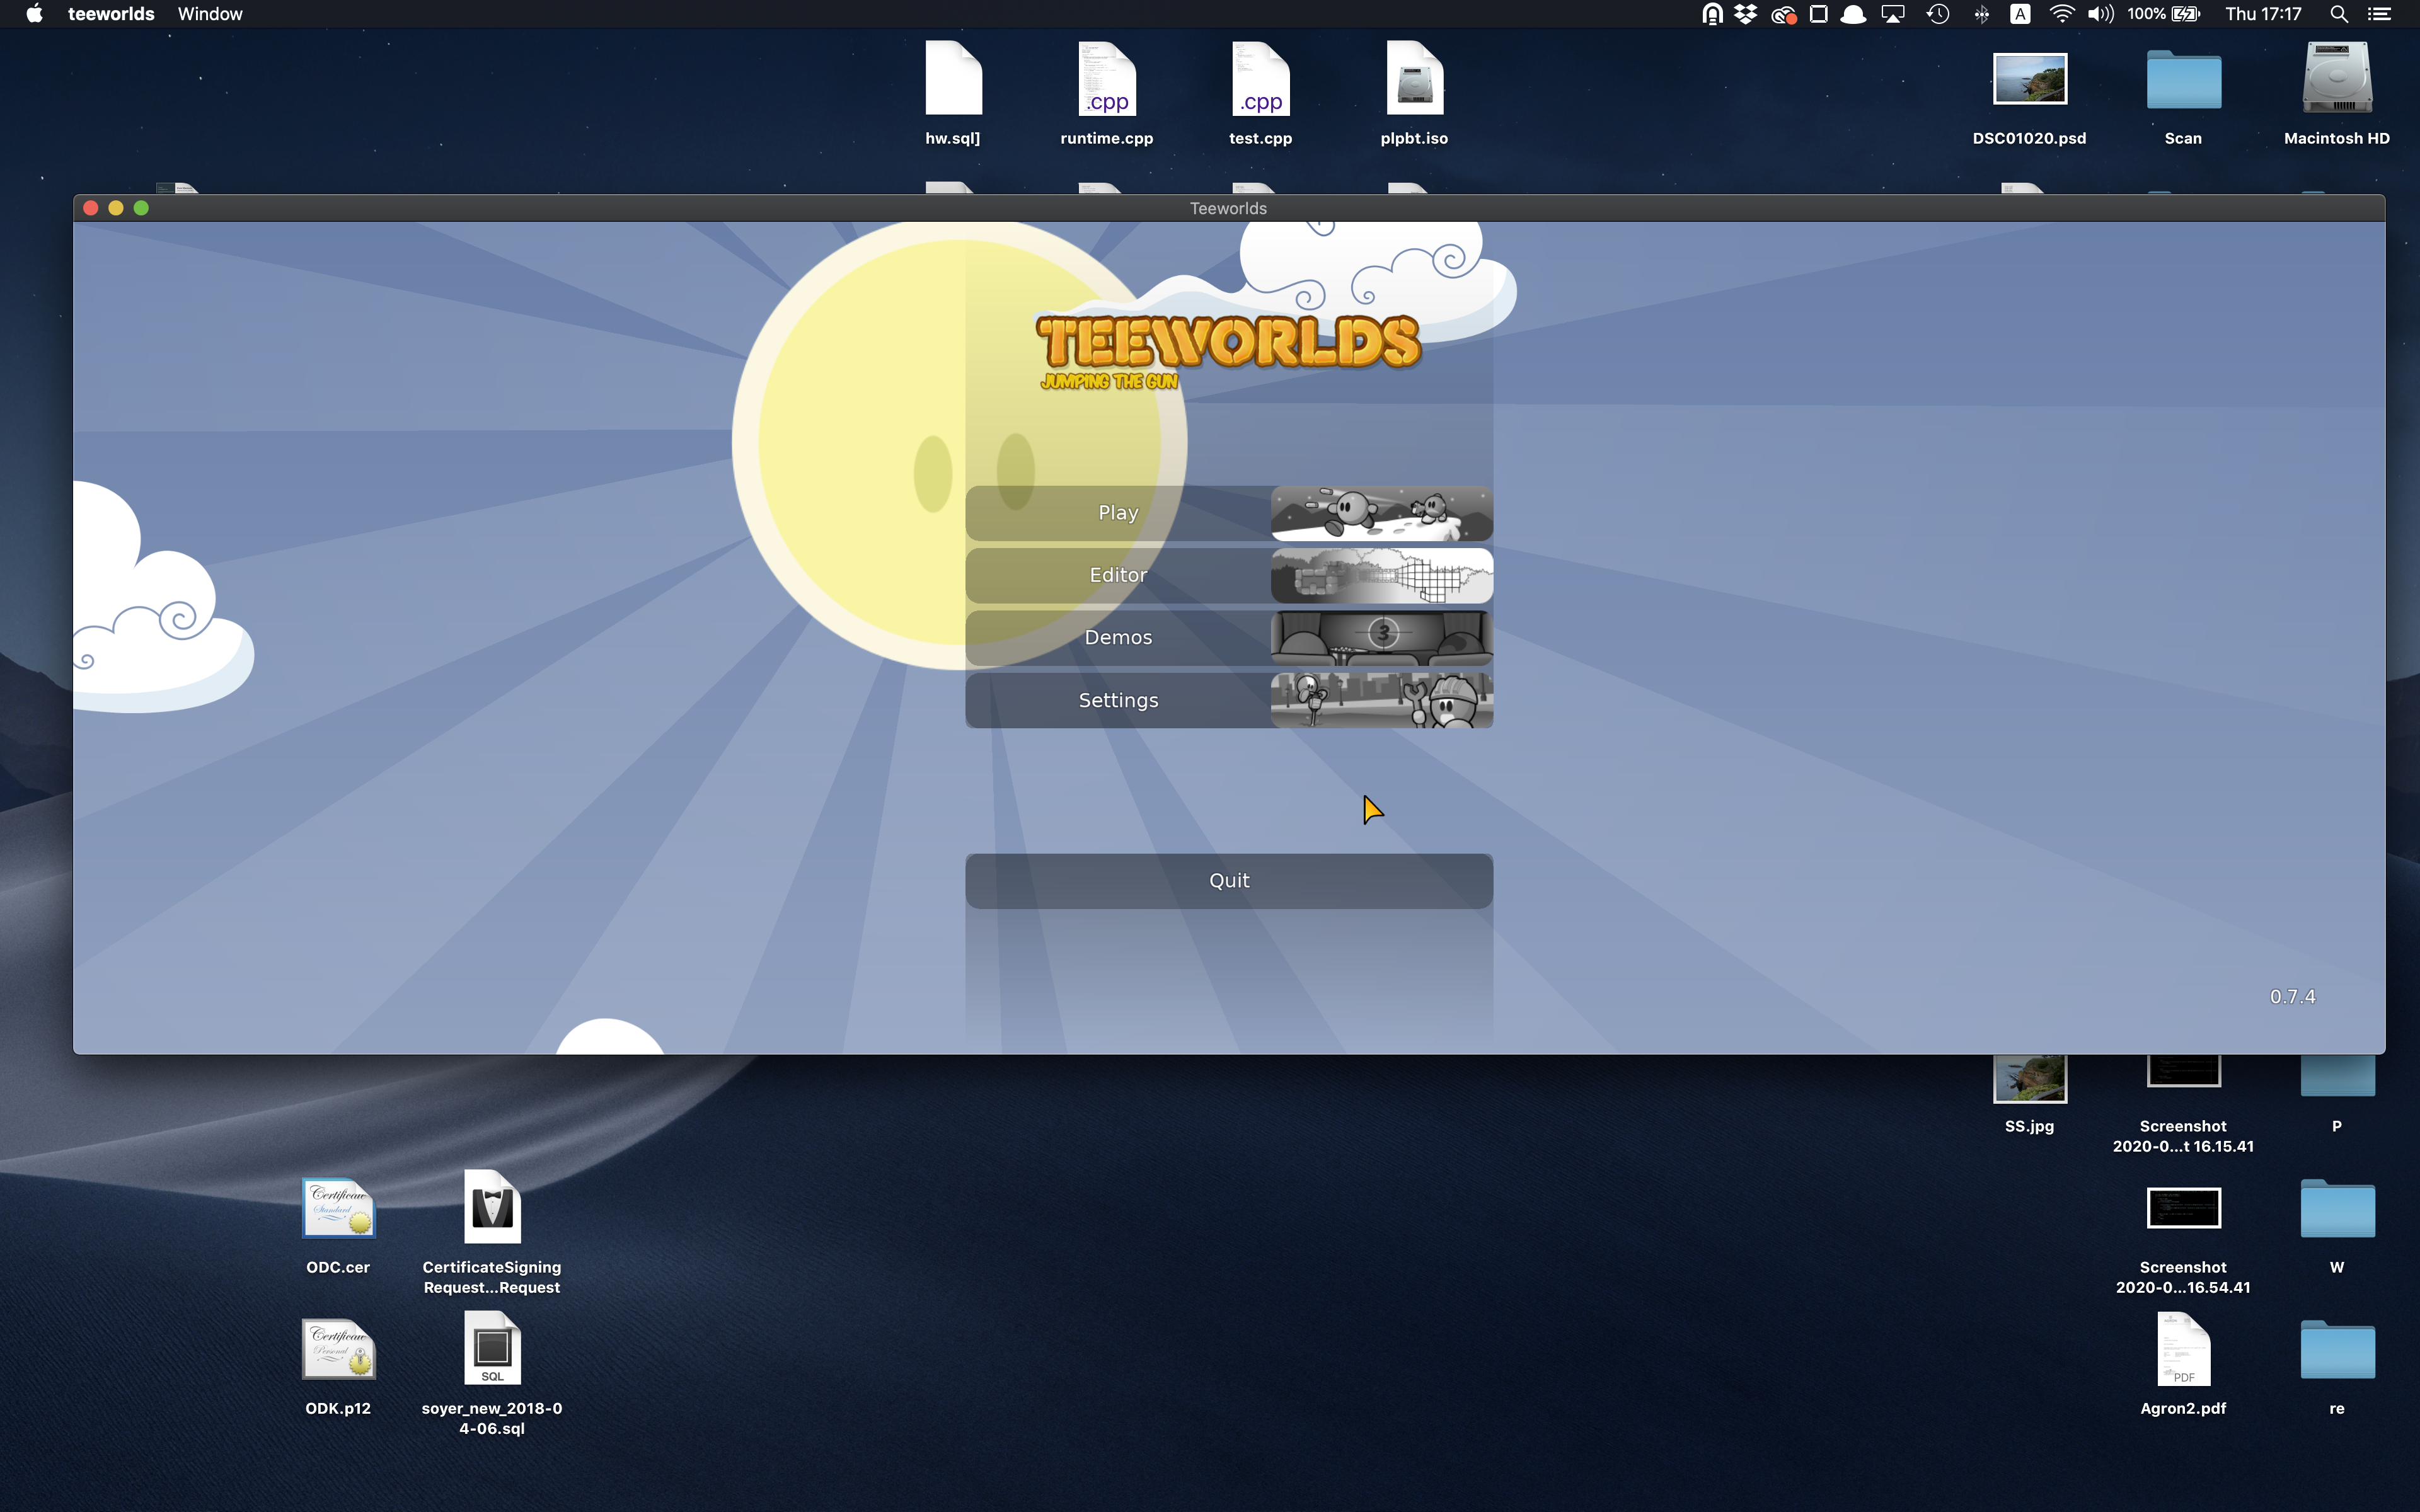This screenshot has height=1512, width=2420.
Task: Close the Teeworlds window
Action: (x=90, y=208)
